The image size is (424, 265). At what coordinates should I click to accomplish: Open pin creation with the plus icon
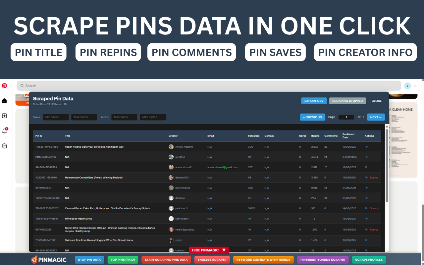(x=4, y=116)
